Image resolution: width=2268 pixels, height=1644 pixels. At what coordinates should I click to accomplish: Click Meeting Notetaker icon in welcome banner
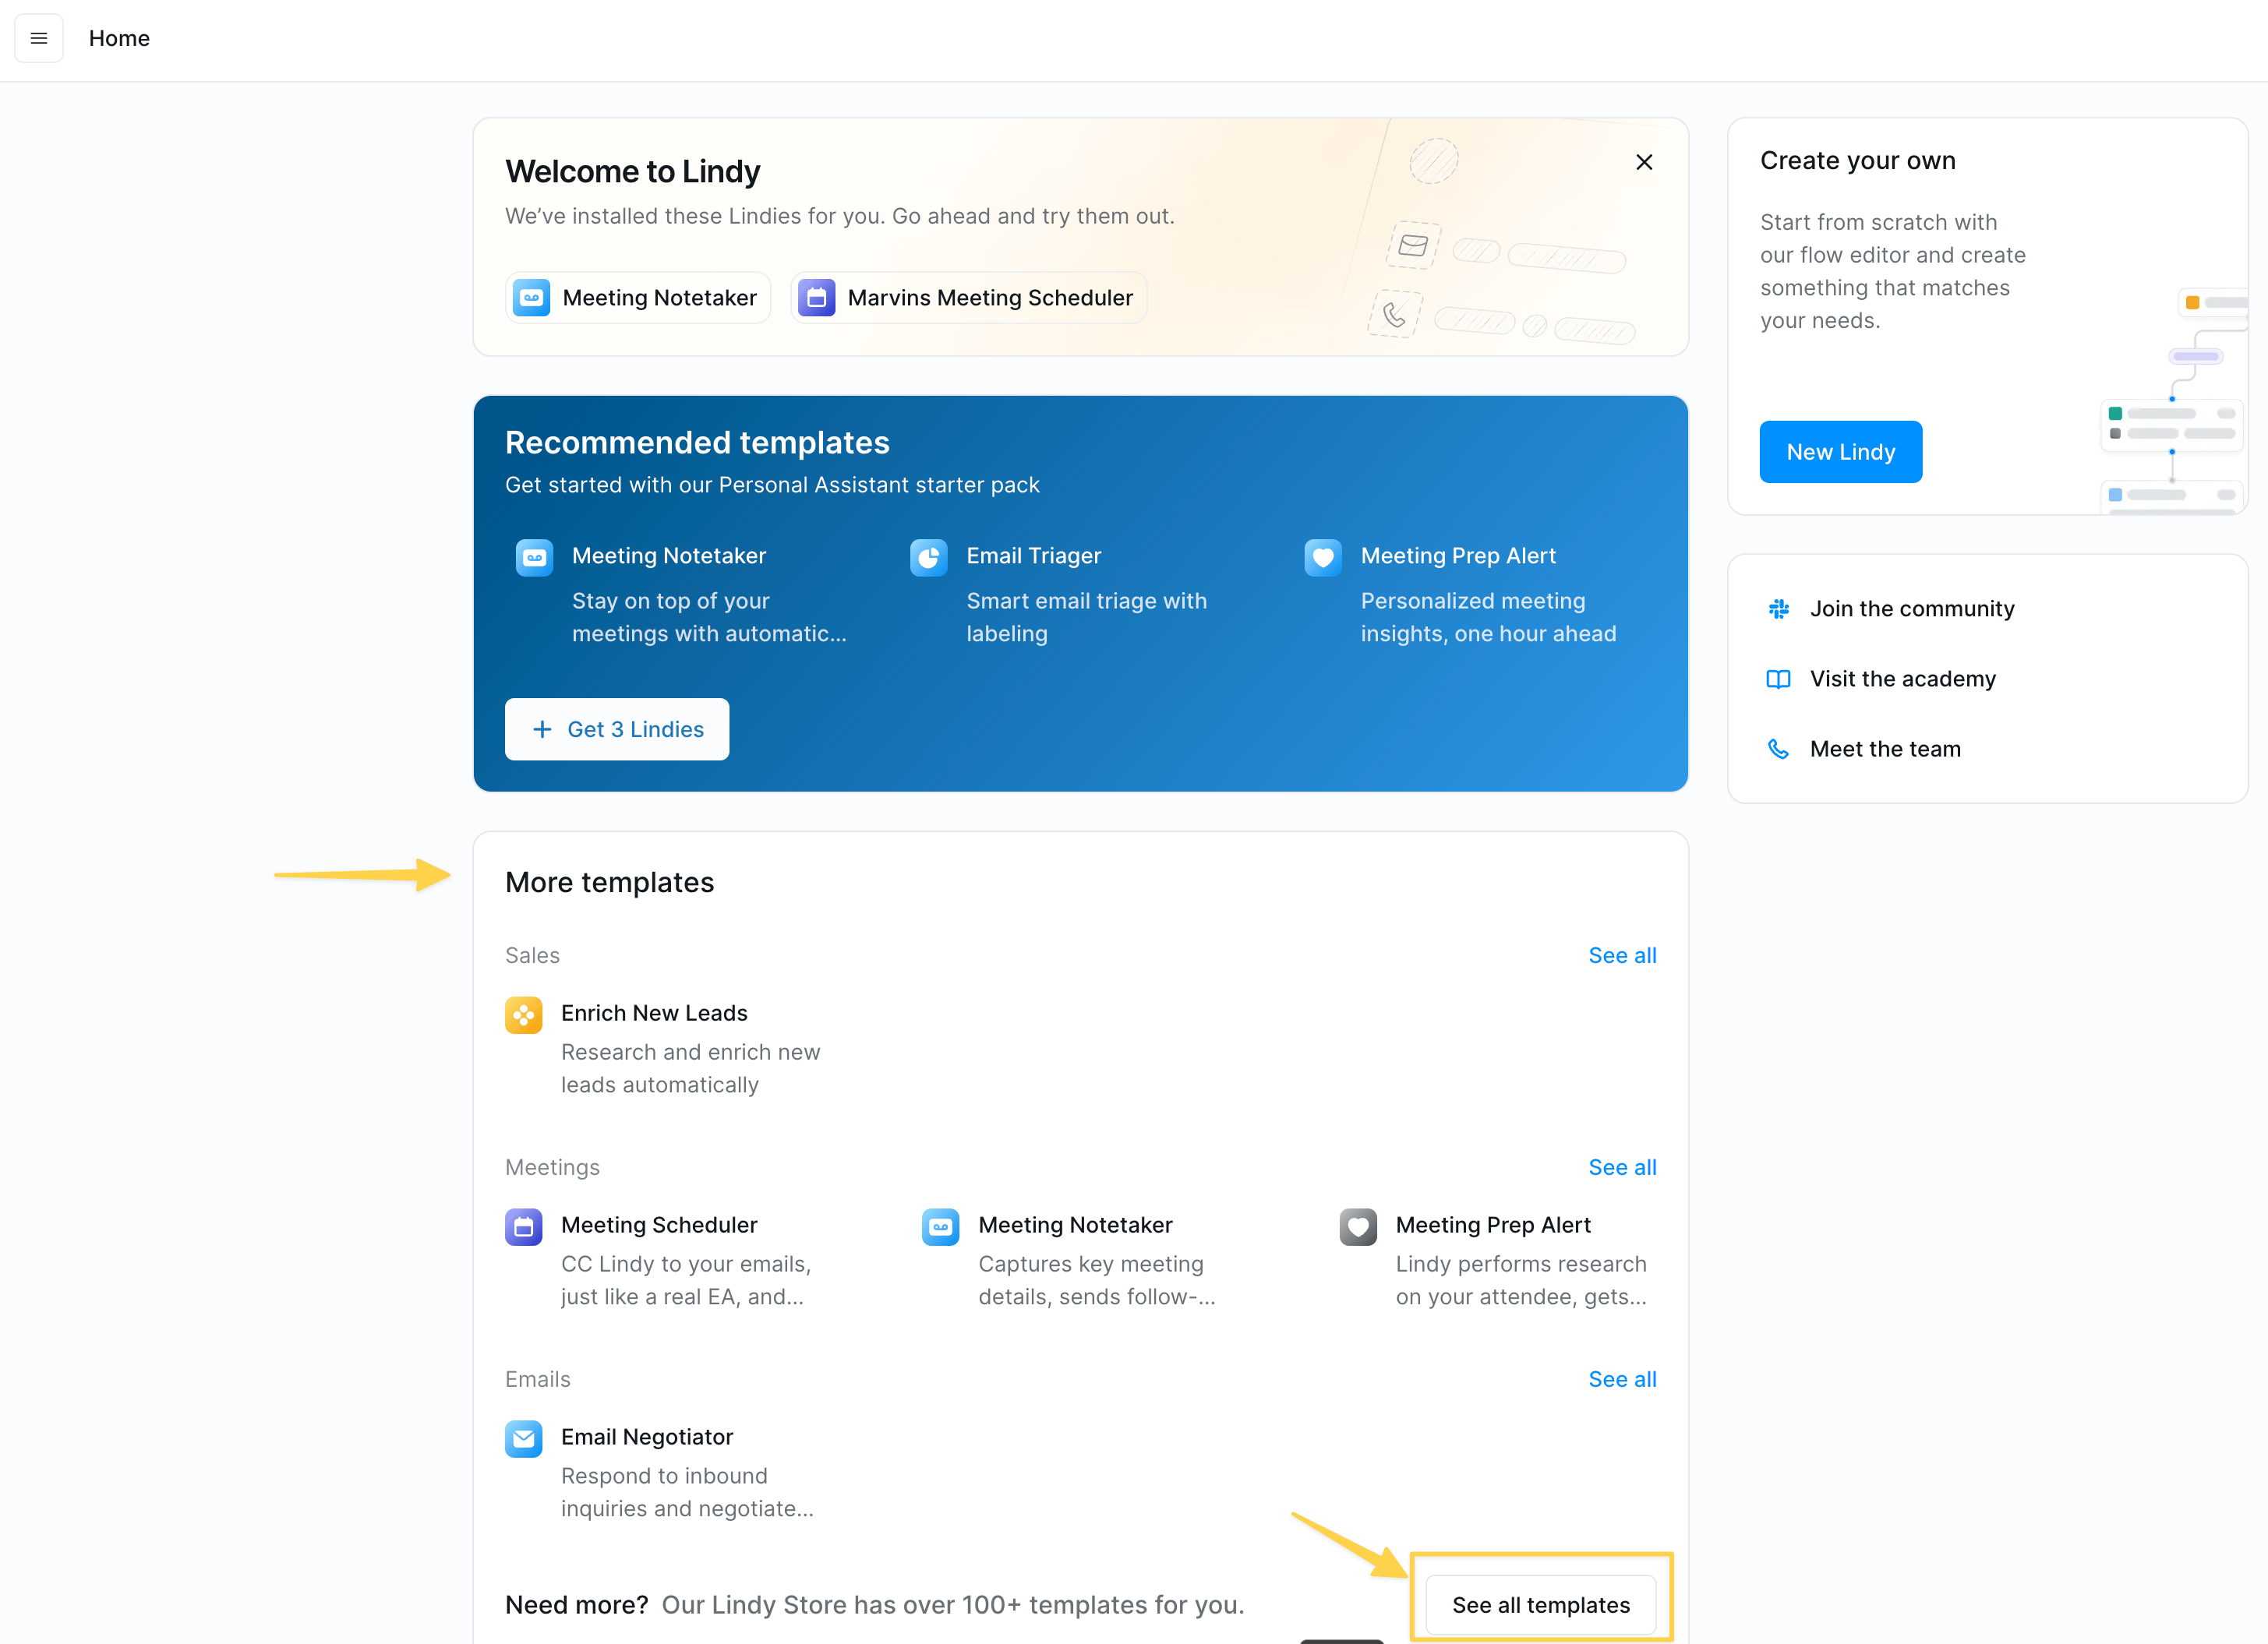[532, 298]
